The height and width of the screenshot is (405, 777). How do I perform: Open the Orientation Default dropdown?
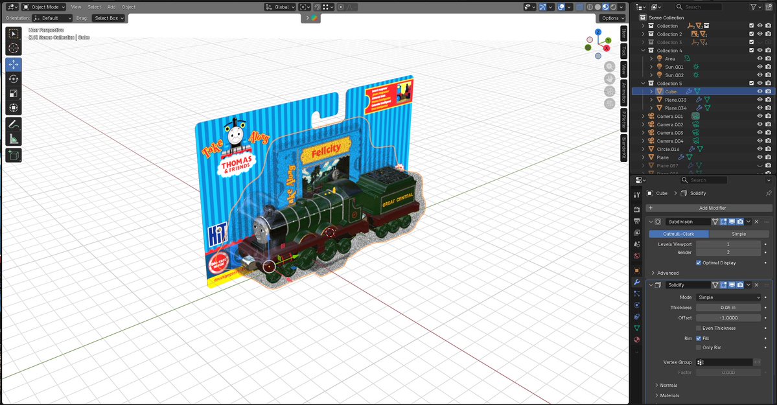pyautogui.click(x=52, y=18)
